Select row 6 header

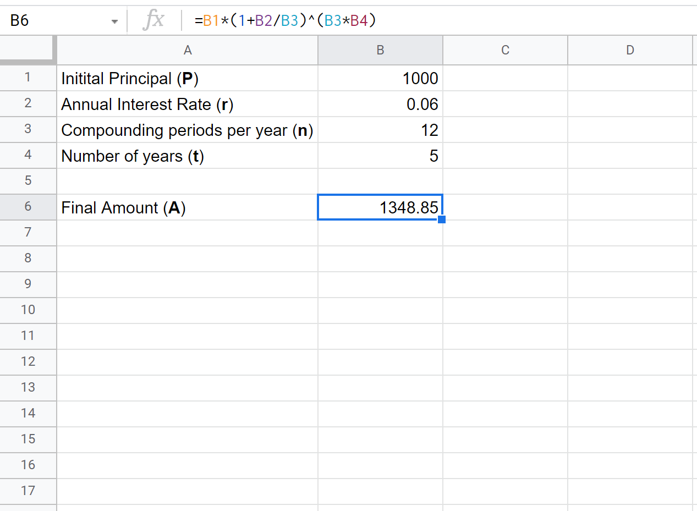point(28,207)
